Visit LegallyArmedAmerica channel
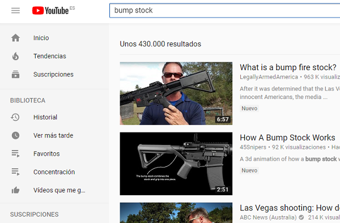The height and width of the screenshot is (223, 340). point(269,77)
